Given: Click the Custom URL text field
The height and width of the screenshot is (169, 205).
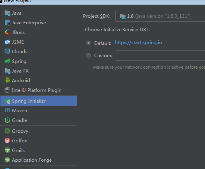Looking at the screenshot, I should (x=160, y=56).
